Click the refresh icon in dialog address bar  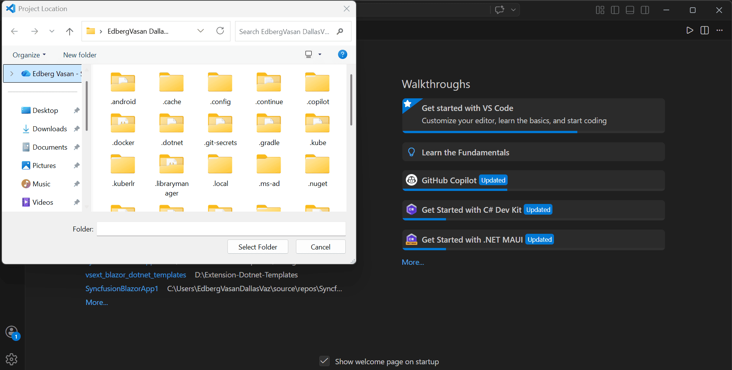pyautogui.click(x=220, y=31)
